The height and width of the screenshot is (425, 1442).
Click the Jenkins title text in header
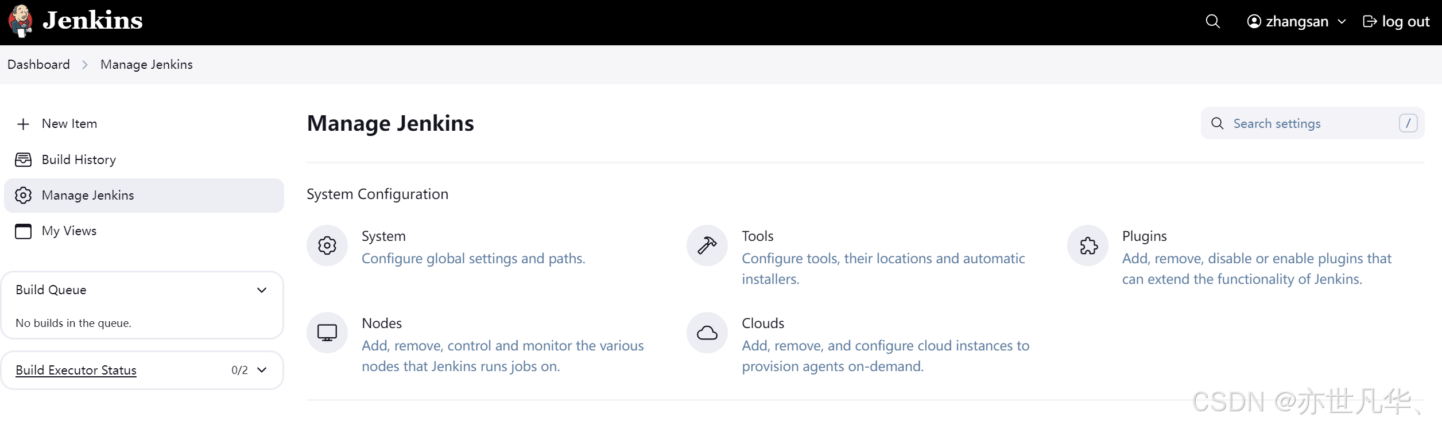click(x=92, y=21)
